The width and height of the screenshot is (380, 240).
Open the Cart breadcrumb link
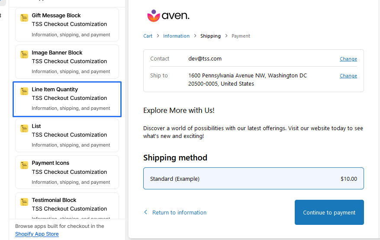(x=148, y=36)
